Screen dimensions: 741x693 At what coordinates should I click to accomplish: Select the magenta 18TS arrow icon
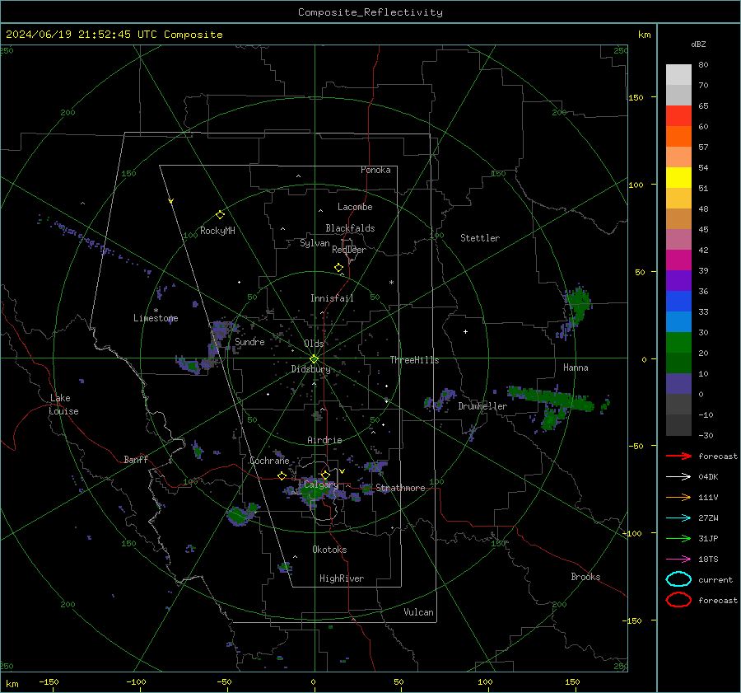pyautogui.click(x=678, y=560)
